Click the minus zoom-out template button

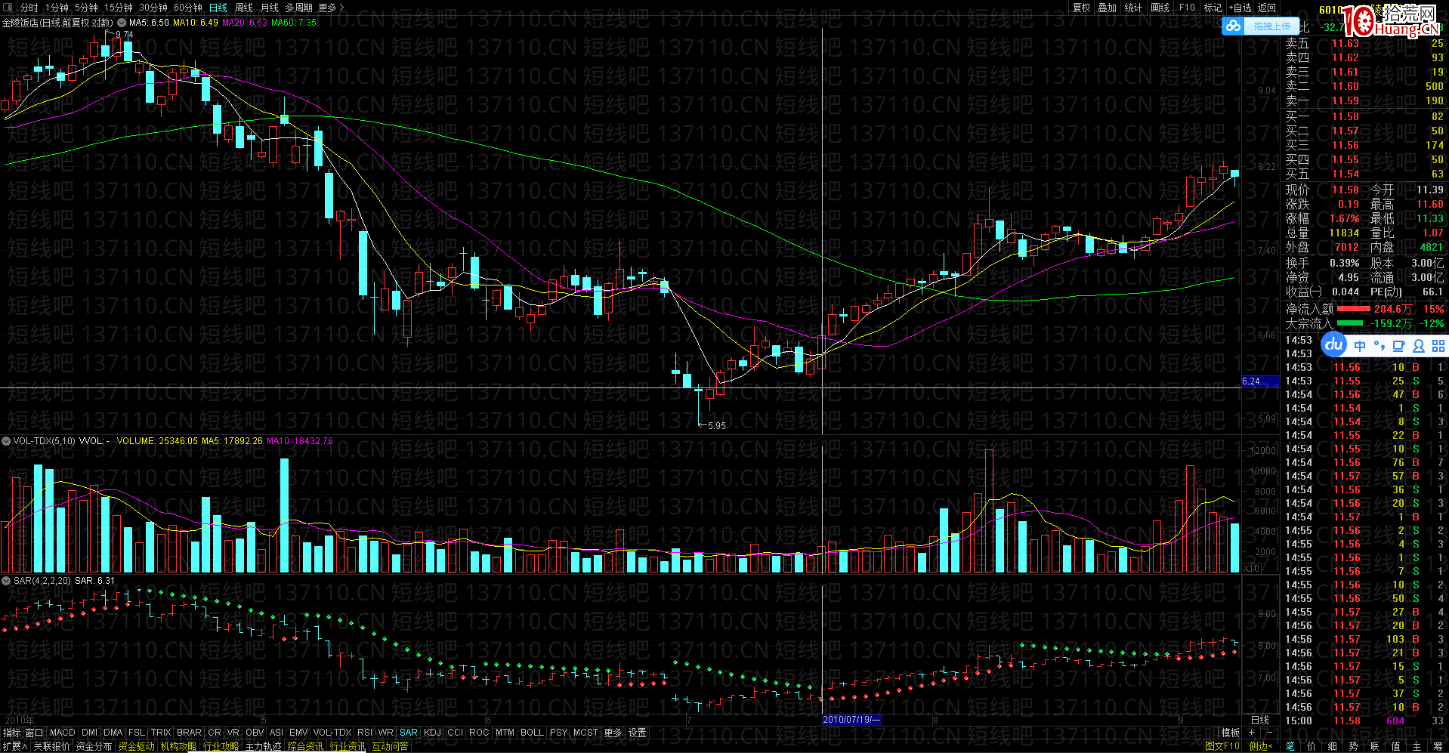pyautogui.click(x=1269, y=733)
